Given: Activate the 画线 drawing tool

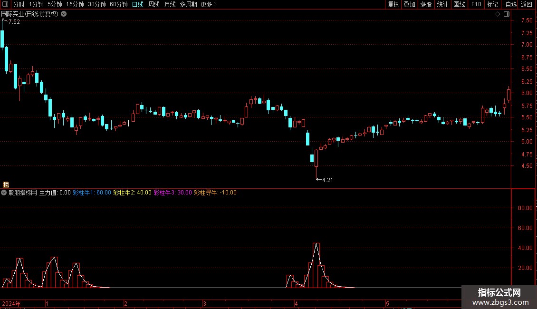Looking at the screenshot, I should pos(459,4).
